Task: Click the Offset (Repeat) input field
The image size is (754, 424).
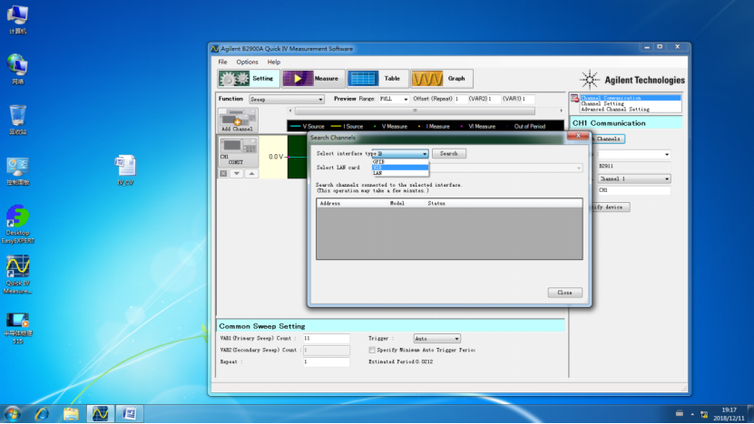Action: [460, 99]
